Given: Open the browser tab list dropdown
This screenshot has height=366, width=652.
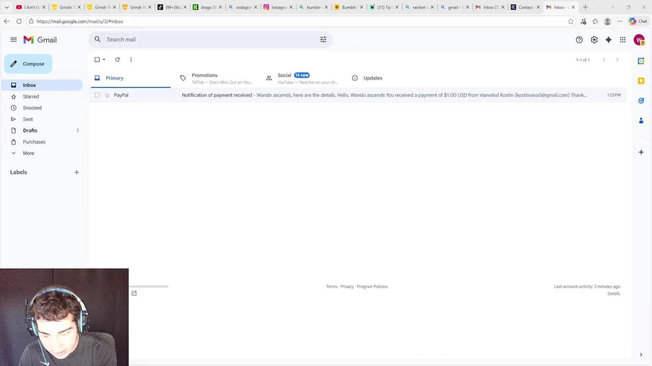Looking at the screenshot, I should [x=7, y=7].
